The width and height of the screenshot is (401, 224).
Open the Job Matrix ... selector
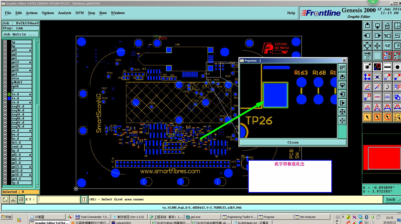[x=21, y=34]
